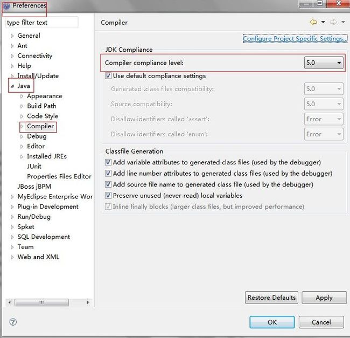Viewport: 350px width, 338px height.
Task: Click the forward navigation arrow icon
Action: click(333, 22)
